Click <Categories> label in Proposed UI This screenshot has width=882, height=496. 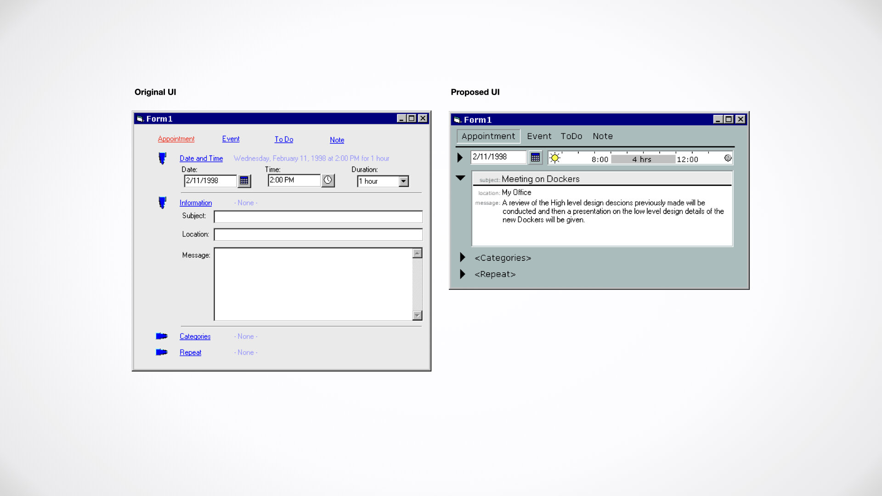coord(503,258)
